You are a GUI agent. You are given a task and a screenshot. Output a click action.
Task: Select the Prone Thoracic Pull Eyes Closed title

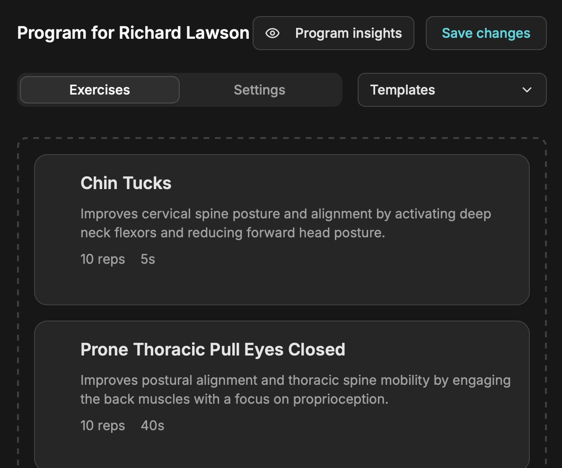pyautogui.click(x=212, y=349)
